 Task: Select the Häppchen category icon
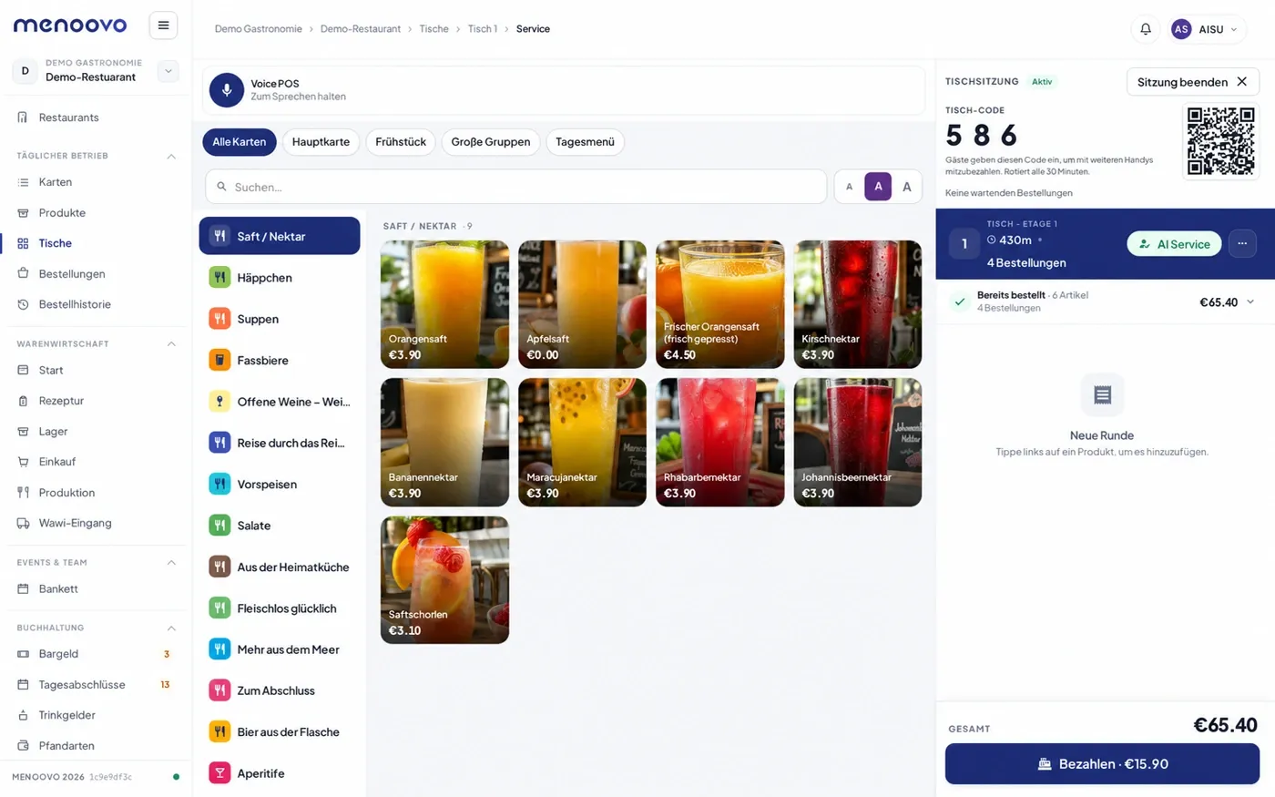(x=219, y=278)
